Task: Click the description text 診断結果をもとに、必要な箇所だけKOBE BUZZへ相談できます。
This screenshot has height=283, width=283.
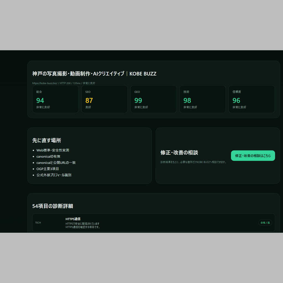Action: (194, 162)
